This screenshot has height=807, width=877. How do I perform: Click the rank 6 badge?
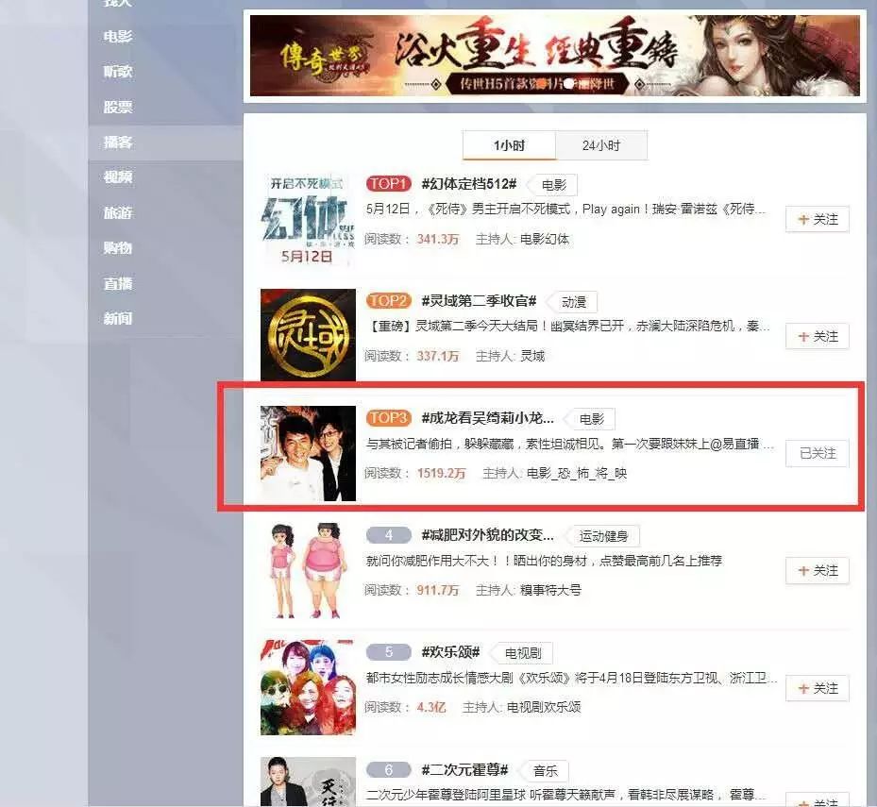coord(389,769)
